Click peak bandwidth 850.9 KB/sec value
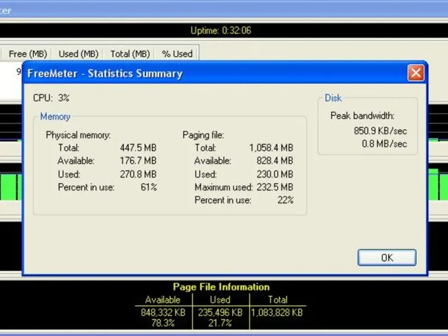Screen dimensions: 448x336 380,131
